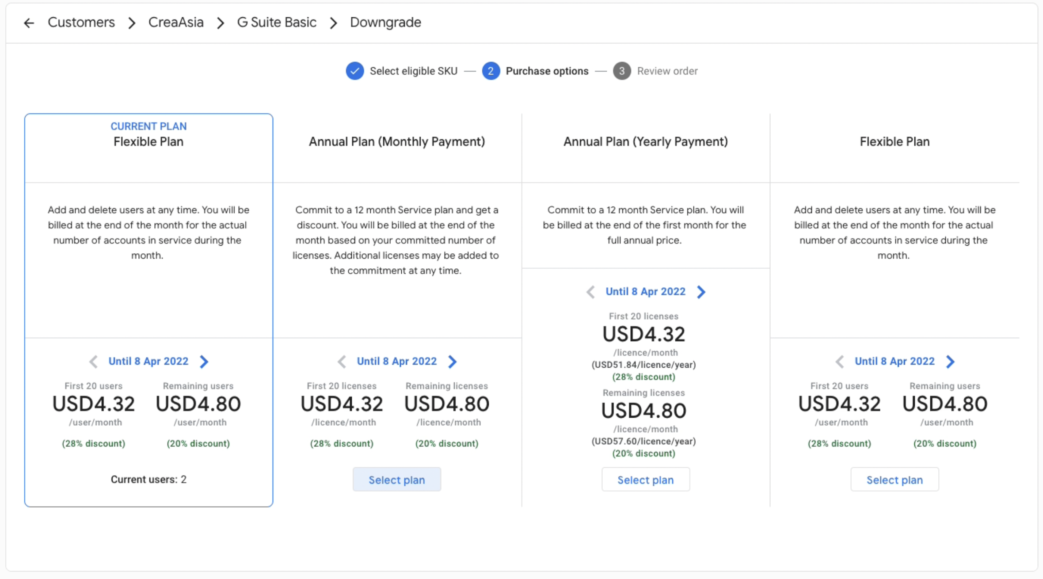Select plan for Annual Plan Yearly Payment
Viewport: 1043px width, 579px height.
point(645,480)
